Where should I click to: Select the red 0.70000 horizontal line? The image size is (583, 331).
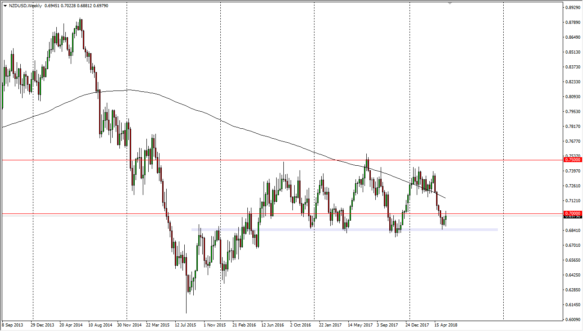(x=270, y=213)
